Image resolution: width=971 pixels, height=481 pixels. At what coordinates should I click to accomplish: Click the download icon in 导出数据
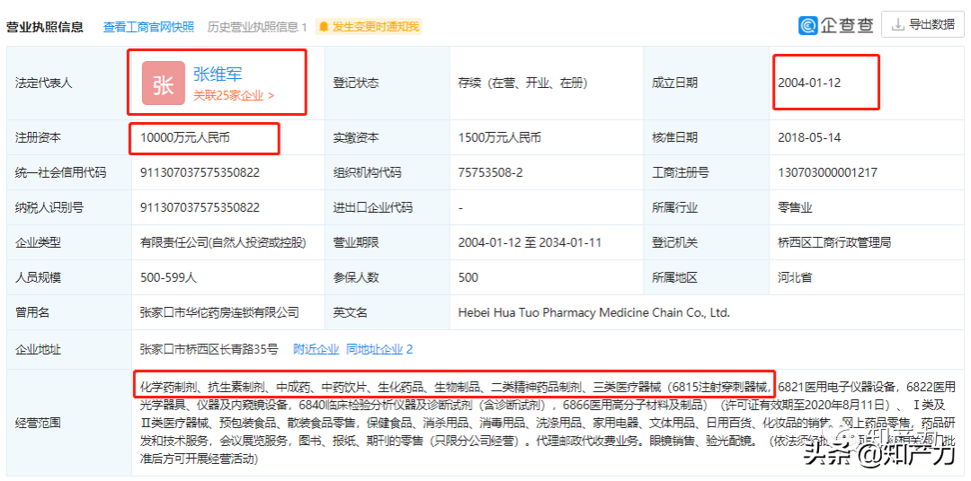click(896, 25)
